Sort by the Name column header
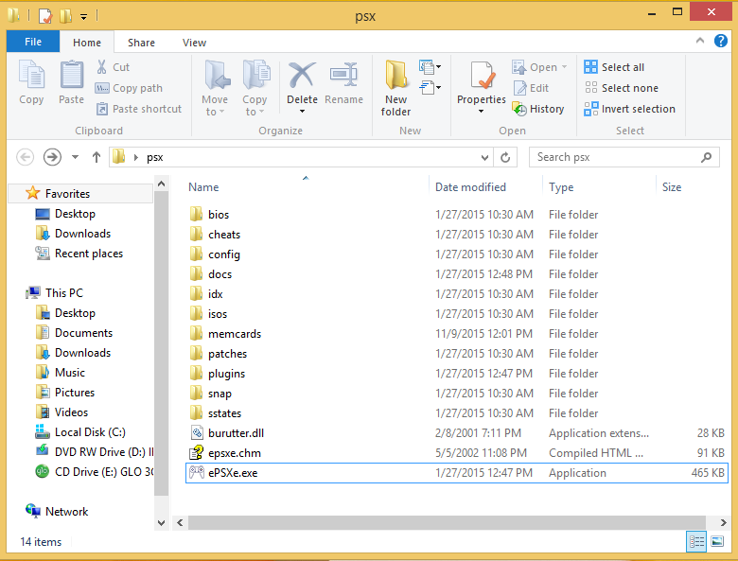 203,187
